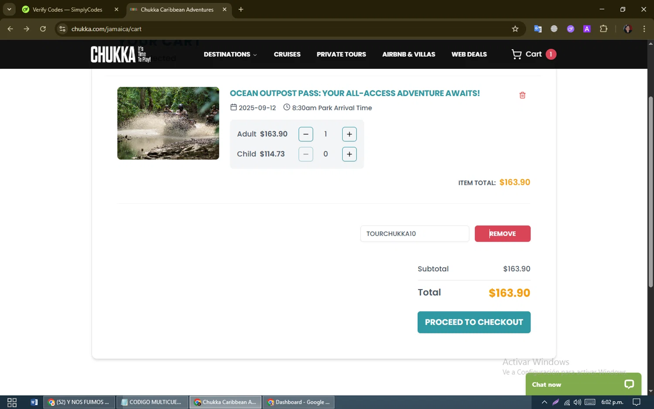The width and height of the screenshot is (654, 409).
Task: Click the 2025-09-12 date text
Action: coord(257,108)
